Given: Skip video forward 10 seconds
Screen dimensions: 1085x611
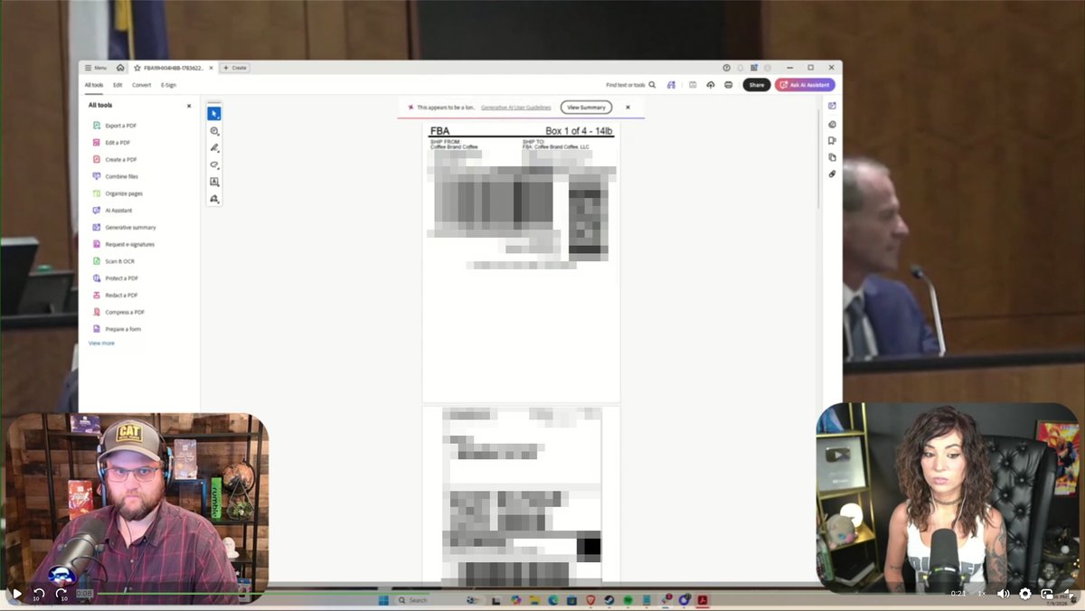Looking at the screenshot, I should (62, 594).
